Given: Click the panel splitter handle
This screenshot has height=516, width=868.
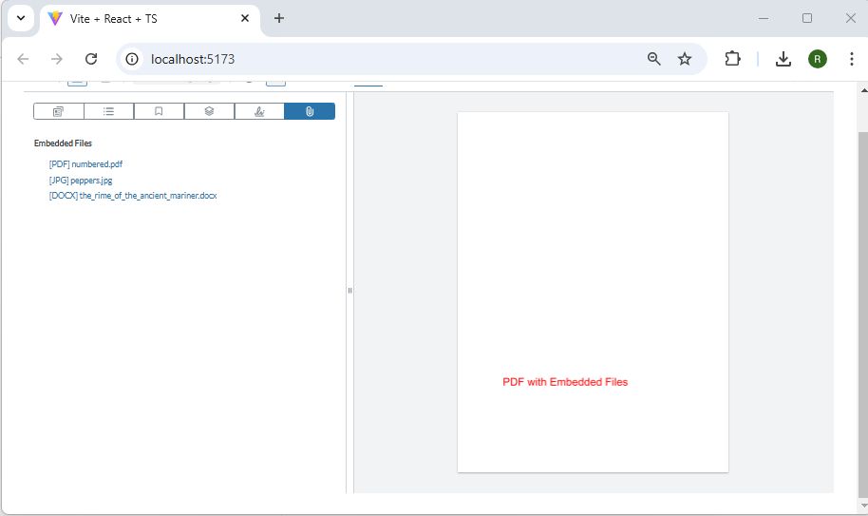Looking at the screenshot, I should 349,290.
